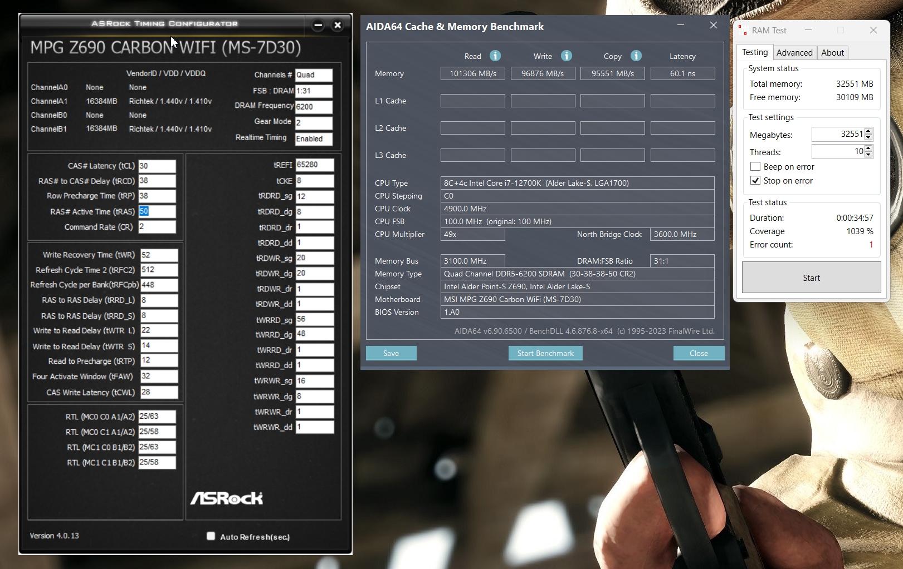
Task: Decrease Megabytes with the down arrow
Action: [x=868, y=137]
